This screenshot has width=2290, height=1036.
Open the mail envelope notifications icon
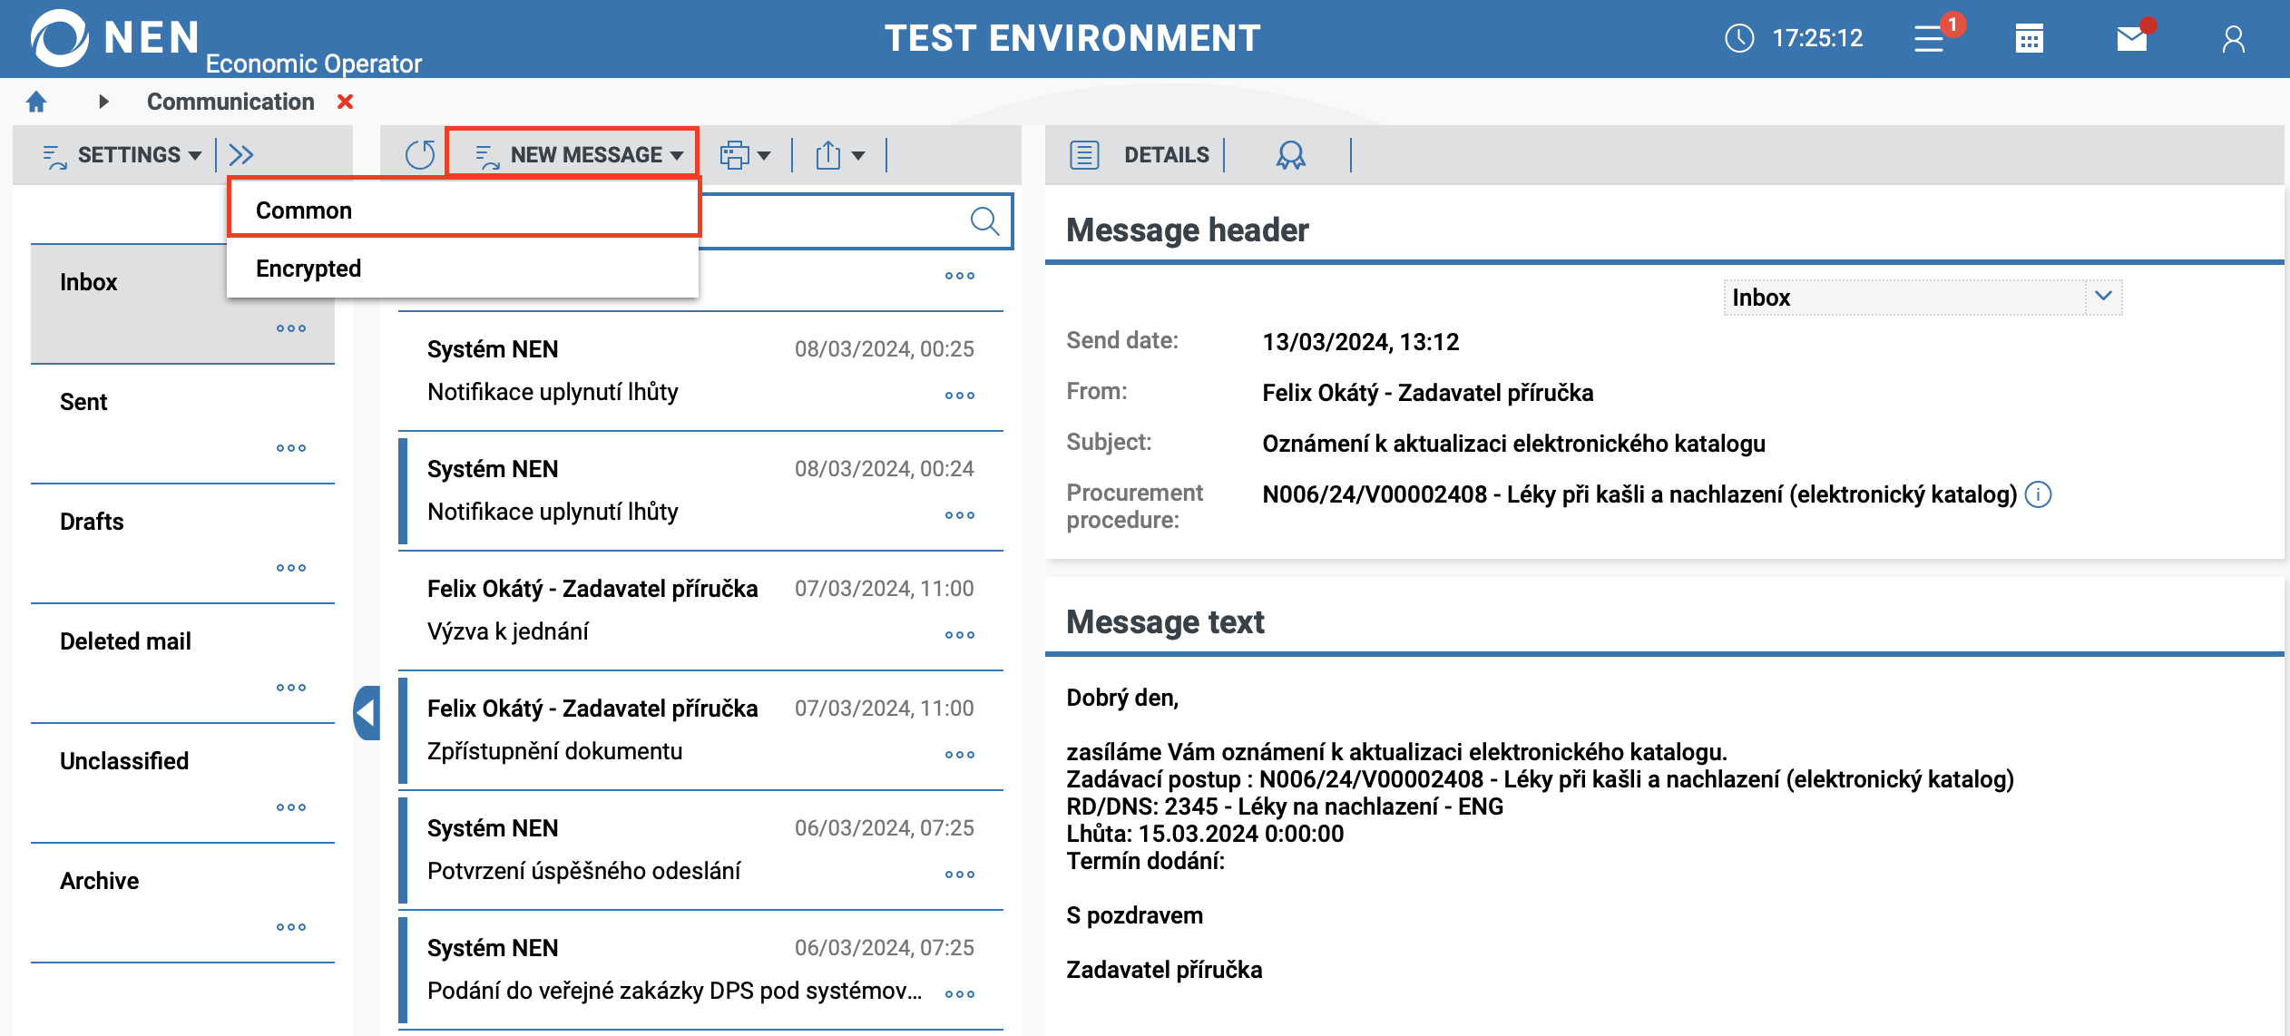click(2131, 39)
